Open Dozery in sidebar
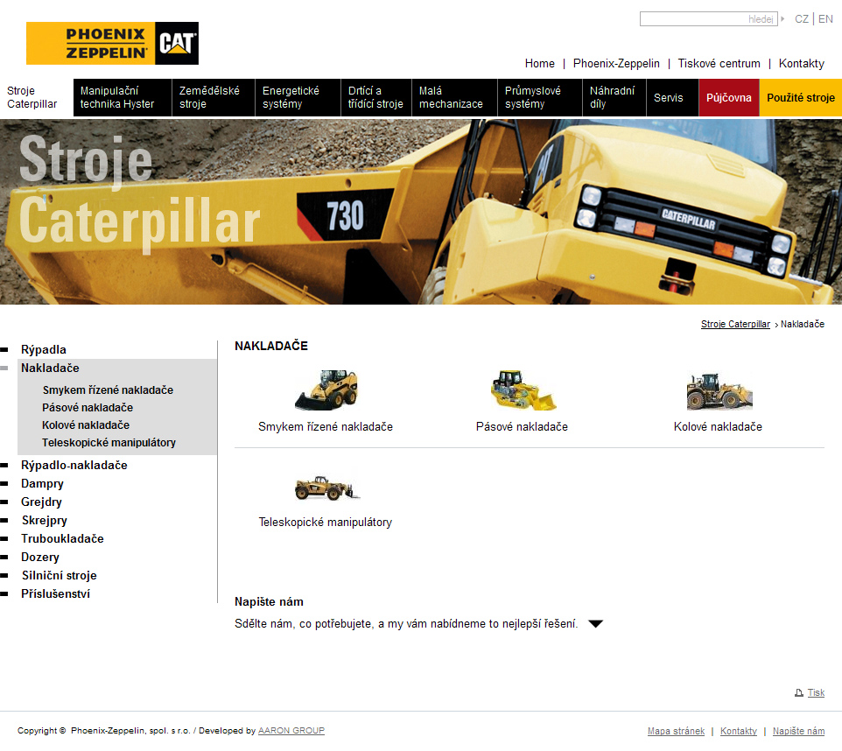 pyautogui.click(x=40, y=557)
